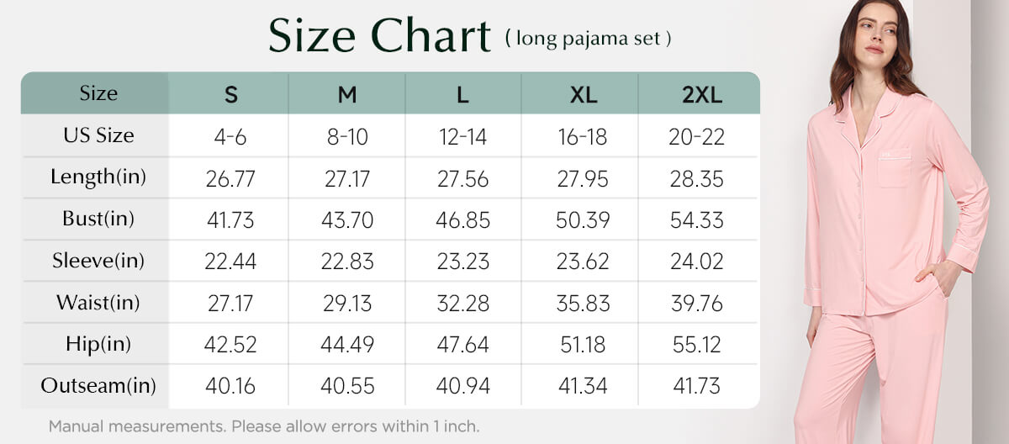Image resolution: width=1009 pixels, height=444 pixels.
Task: Click the Outseam(in) row label
Action: coord(98,386)
